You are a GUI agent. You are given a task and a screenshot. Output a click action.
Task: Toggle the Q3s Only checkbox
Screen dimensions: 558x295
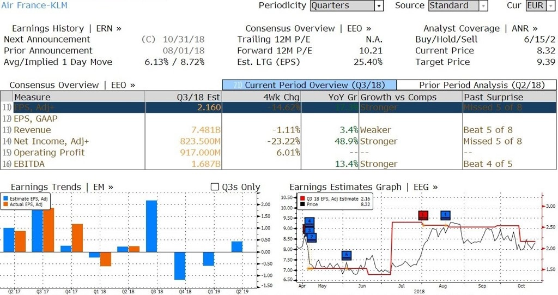coord(215,186)
